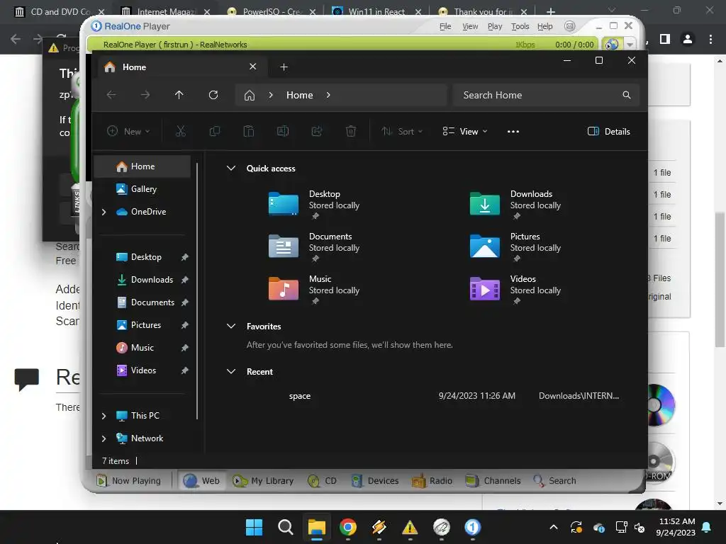Refresh the Home folder view
Screen dimensions: 726x544
coord(213,95)
